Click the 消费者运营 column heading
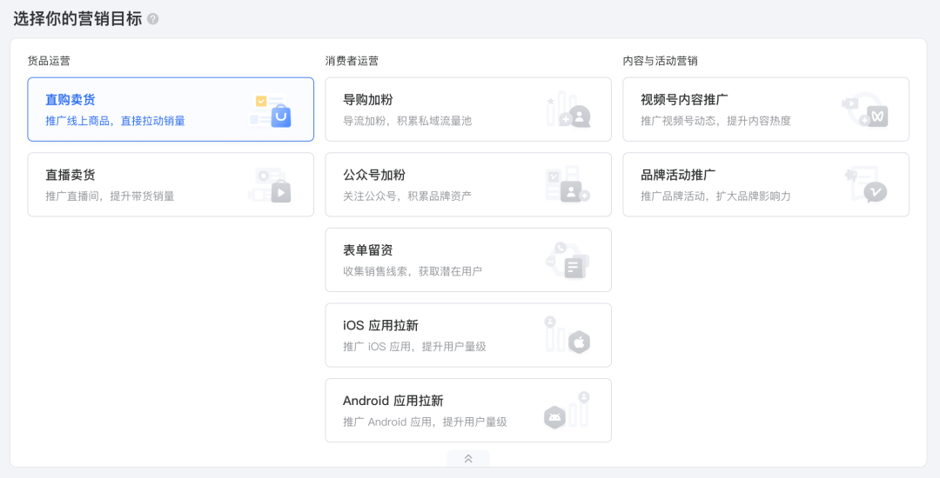This screenshot has width=940, height=478. coord(352,61)
